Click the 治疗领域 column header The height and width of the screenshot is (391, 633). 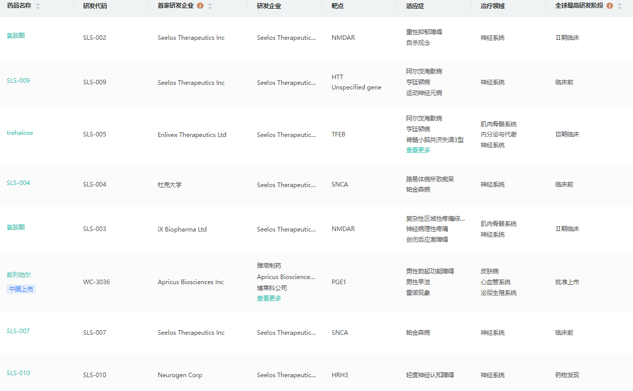(x=492, y=6)
